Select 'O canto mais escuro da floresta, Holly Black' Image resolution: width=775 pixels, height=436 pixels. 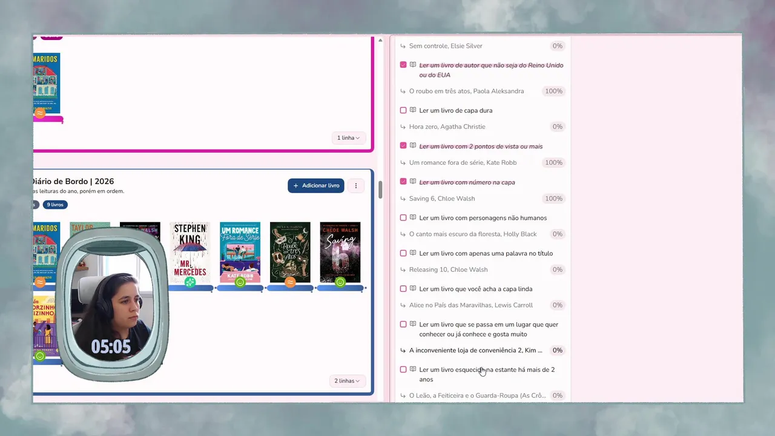pos(473,234)
